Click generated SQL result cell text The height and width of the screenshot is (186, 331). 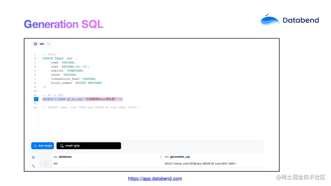[200, 164]
